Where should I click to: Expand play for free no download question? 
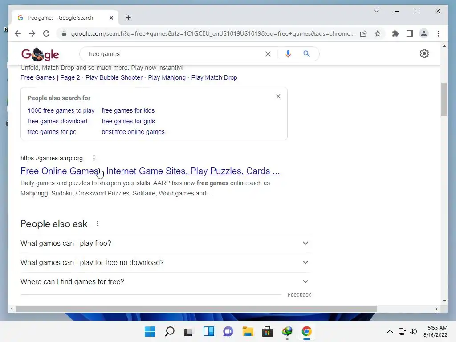[165, 263]
